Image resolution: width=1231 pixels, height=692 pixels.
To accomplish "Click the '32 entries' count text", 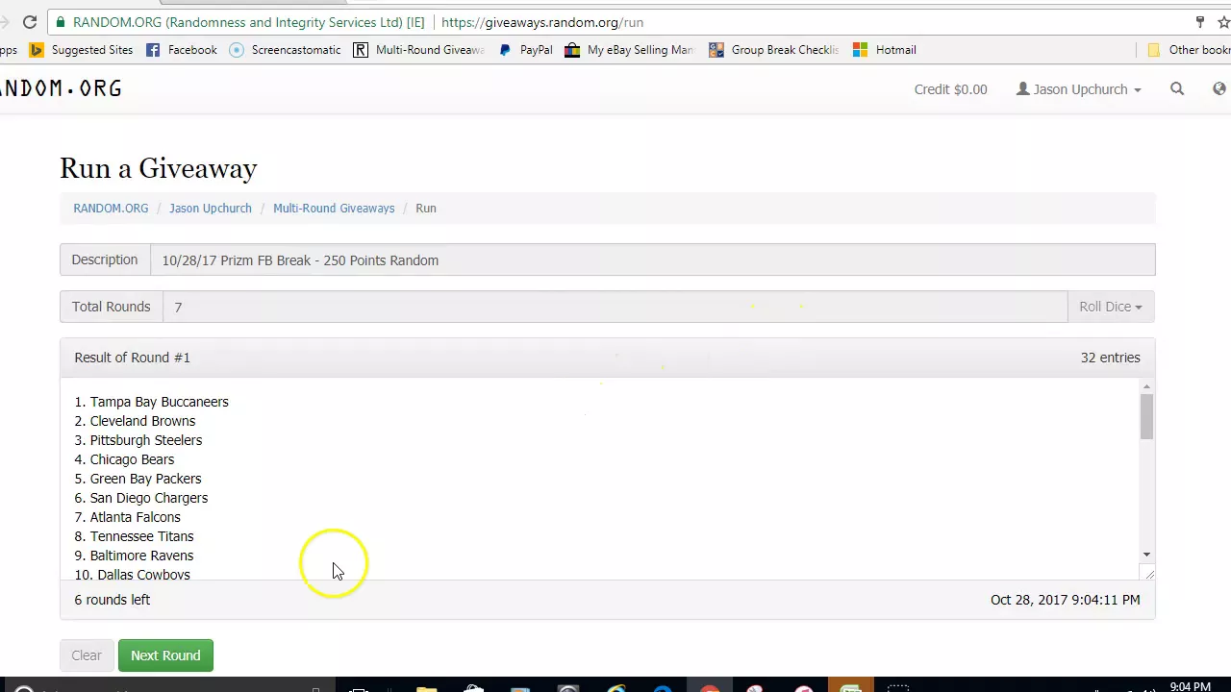I will (x=1110, y=358).
